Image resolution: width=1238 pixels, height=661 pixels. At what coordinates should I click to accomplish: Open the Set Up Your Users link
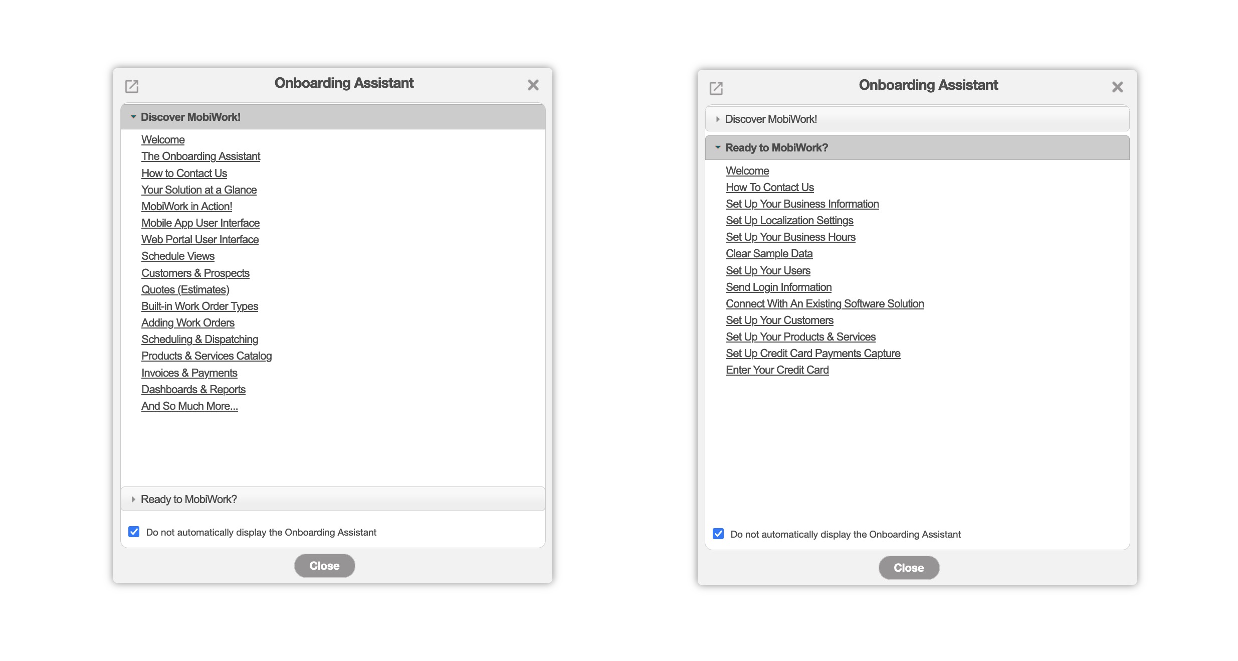pos(768,270)
